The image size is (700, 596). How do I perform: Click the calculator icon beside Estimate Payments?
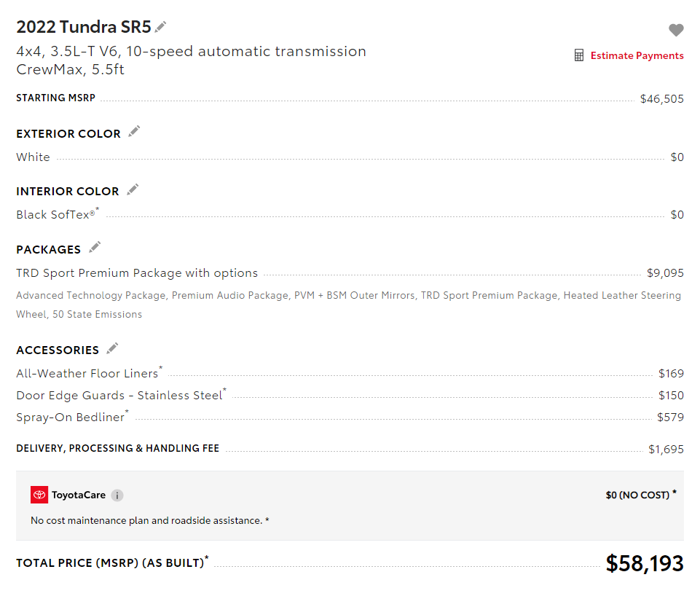tap(579, 55)
